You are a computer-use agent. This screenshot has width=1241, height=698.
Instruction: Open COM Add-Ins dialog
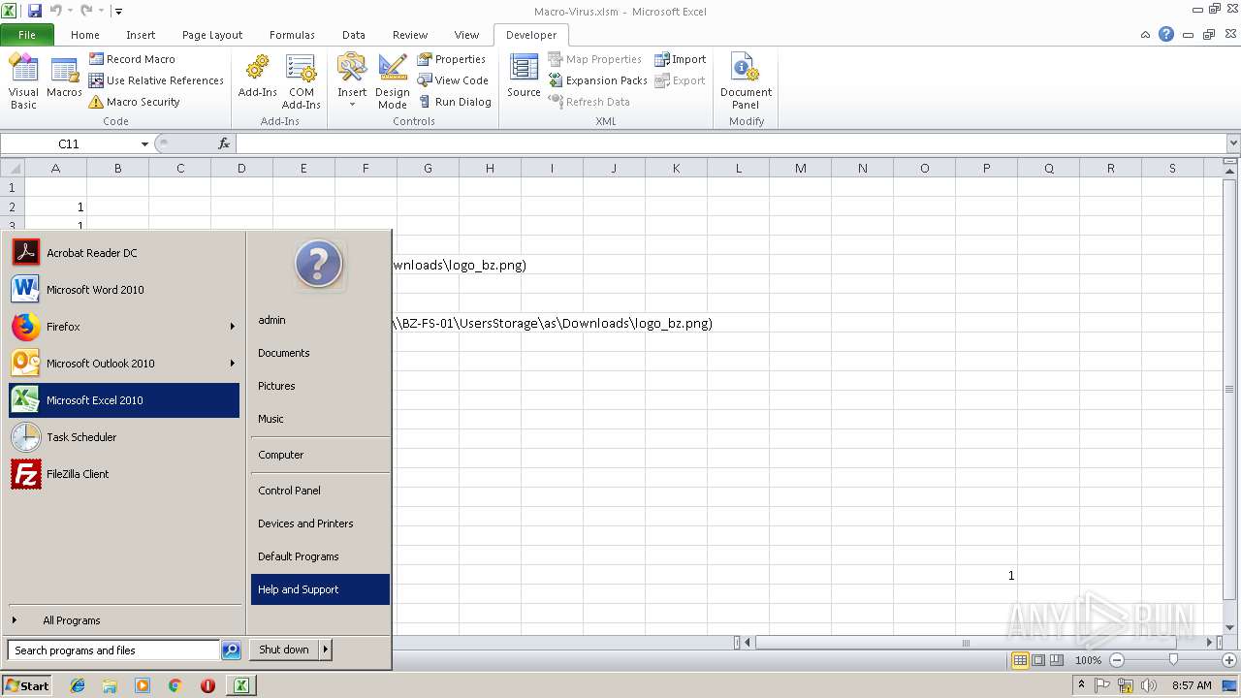tap(301, 81)
